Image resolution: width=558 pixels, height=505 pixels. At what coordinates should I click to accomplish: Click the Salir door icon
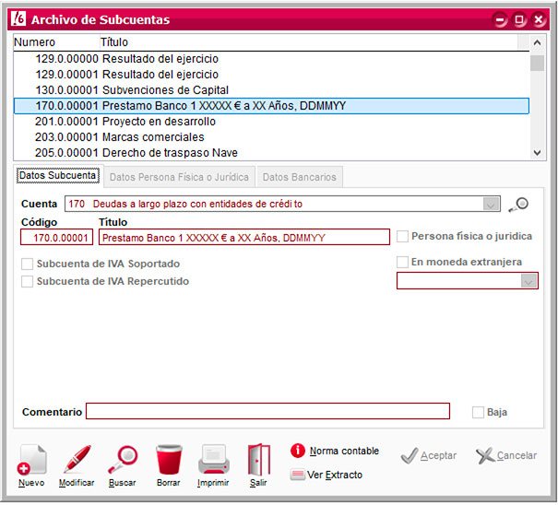click(259, 460)
